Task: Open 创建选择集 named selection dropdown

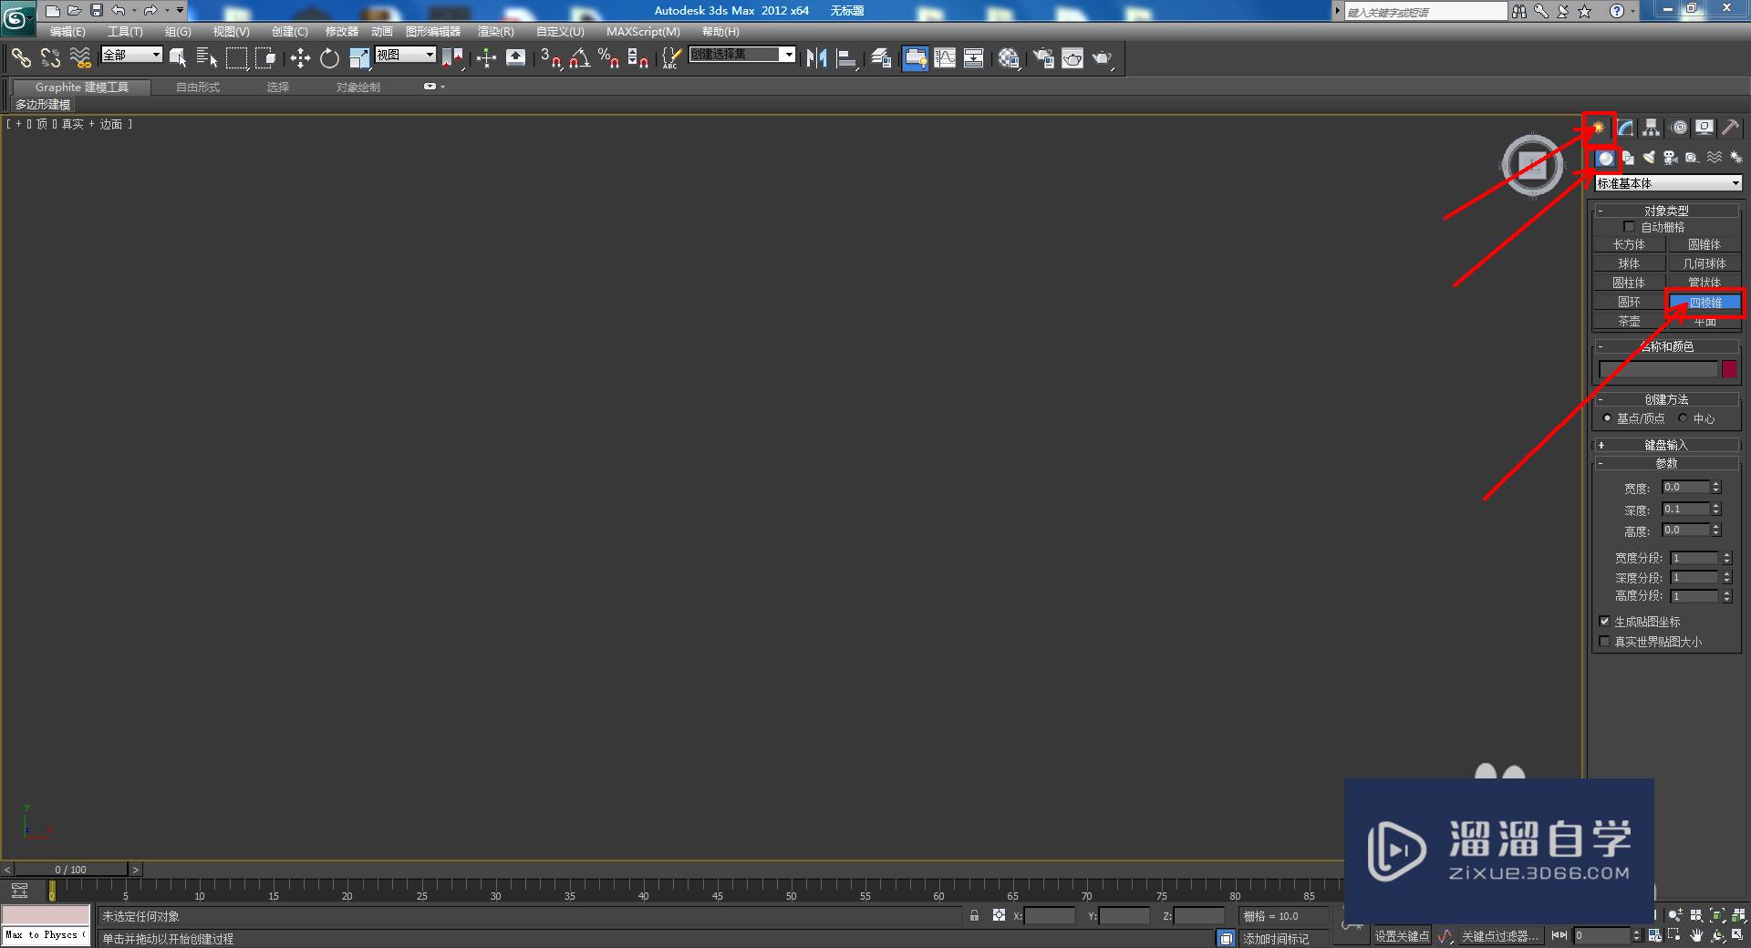Action: (741, 55)
